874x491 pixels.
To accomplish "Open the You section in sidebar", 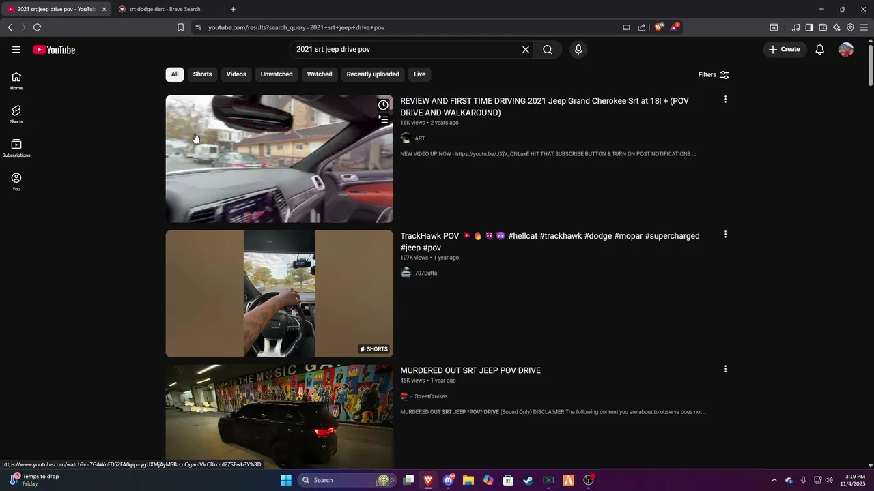I will pos(16,181).
